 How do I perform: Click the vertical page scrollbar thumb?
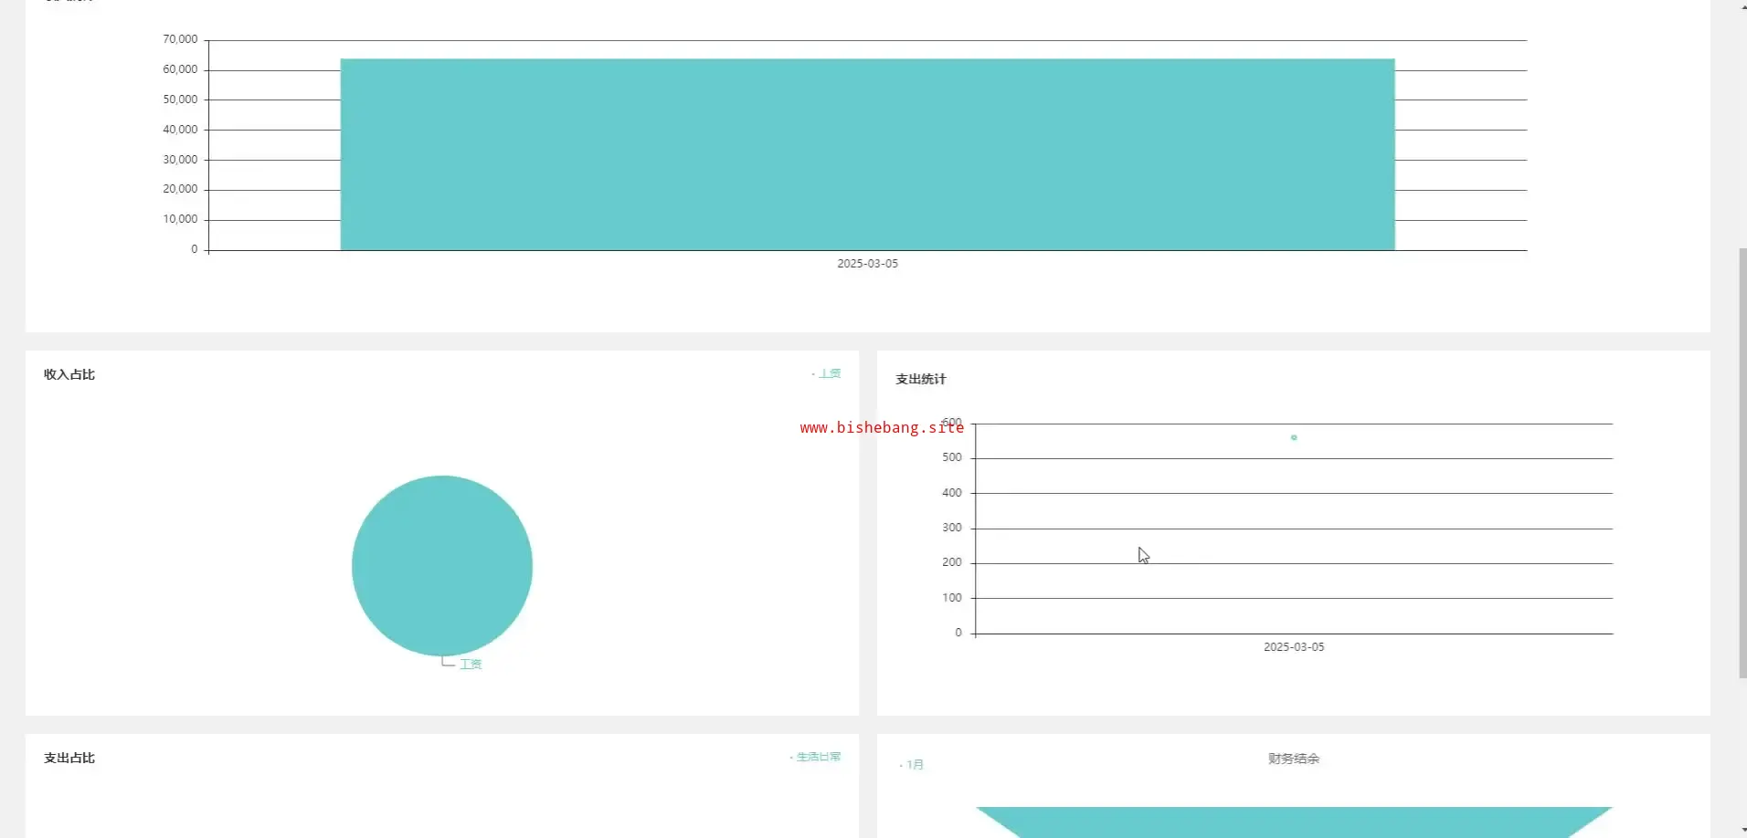point(1742,463)
